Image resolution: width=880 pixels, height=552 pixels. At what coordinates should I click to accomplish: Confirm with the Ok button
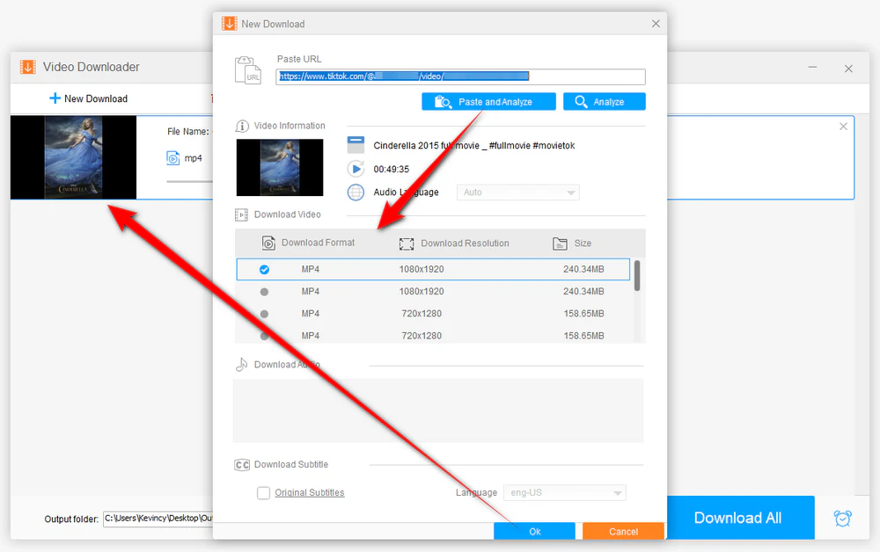(534, 531)
